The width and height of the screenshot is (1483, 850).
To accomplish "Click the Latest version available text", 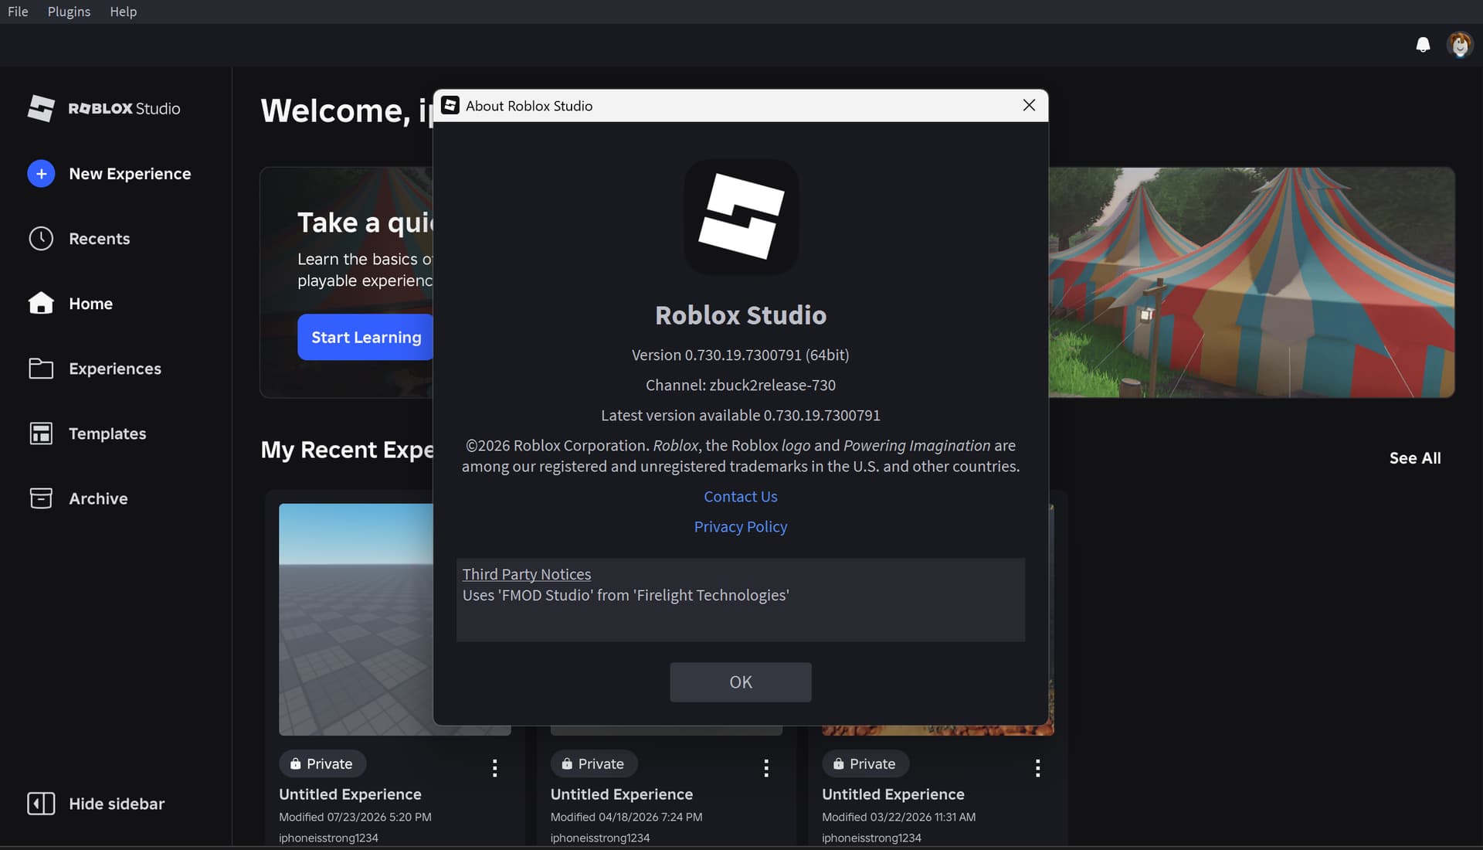I will pos(741,415).
